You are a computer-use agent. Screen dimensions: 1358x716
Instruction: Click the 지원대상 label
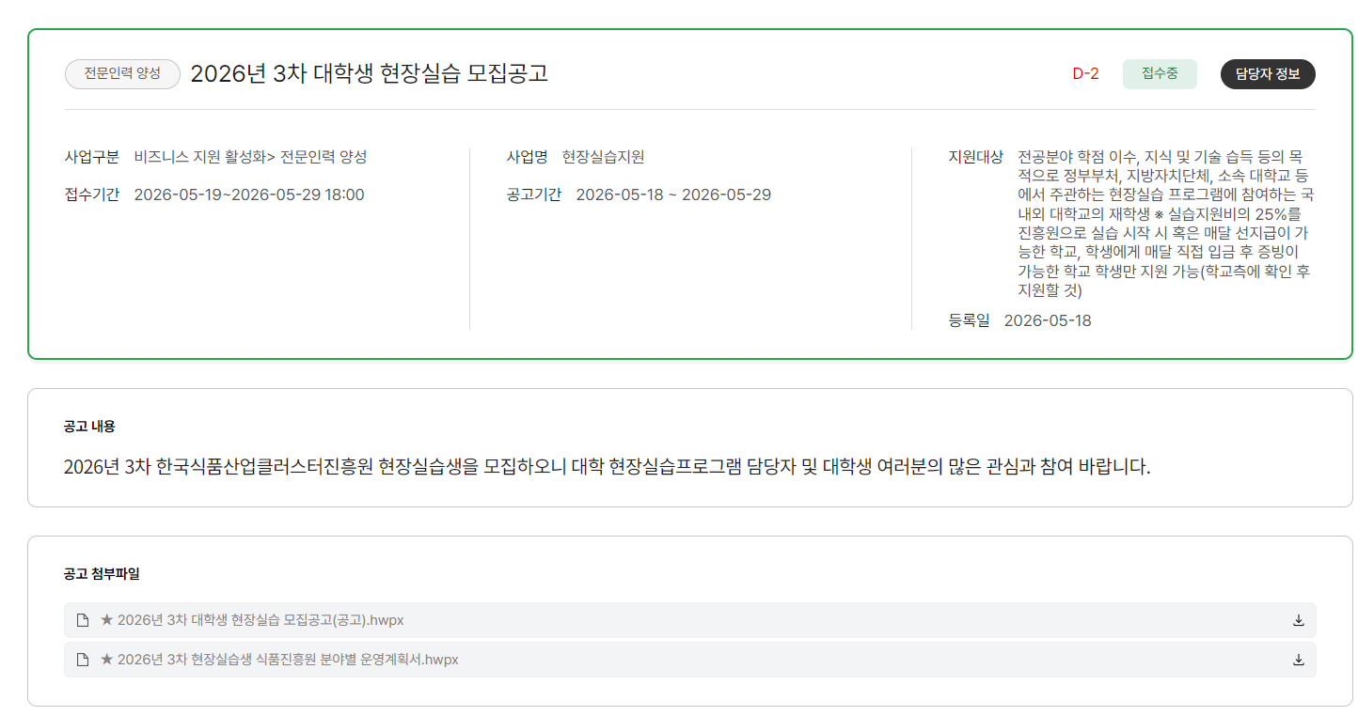pyautogui.click(x=976, y=157)
